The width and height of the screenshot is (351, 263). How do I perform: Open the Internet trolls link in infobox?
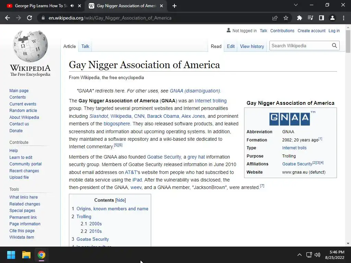[x=294, y=148]
